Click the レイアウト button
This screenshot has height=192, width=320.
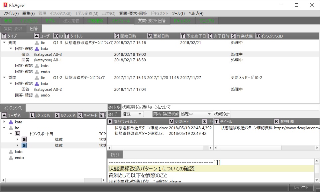[301, 187]
